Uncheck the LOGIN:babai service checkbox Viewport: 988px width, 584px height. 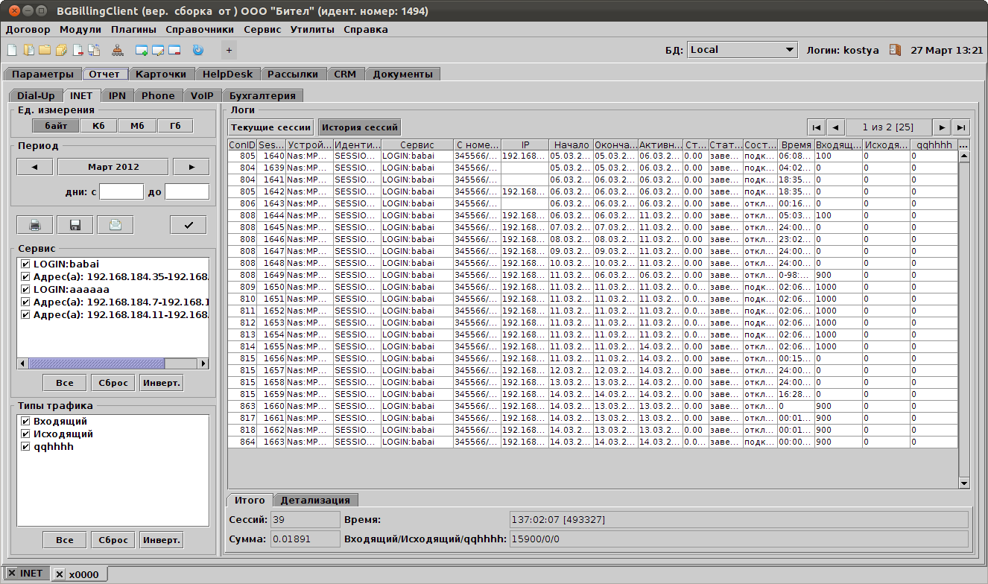[x=26, y=264]
